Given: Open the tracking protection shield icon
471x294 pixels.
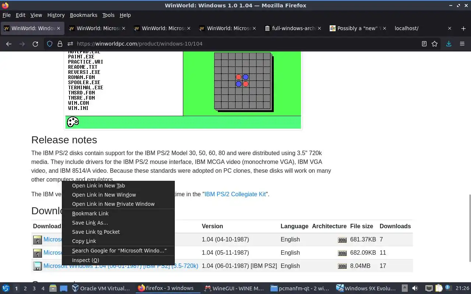Looking at the screenshot, I should [50, 44].
